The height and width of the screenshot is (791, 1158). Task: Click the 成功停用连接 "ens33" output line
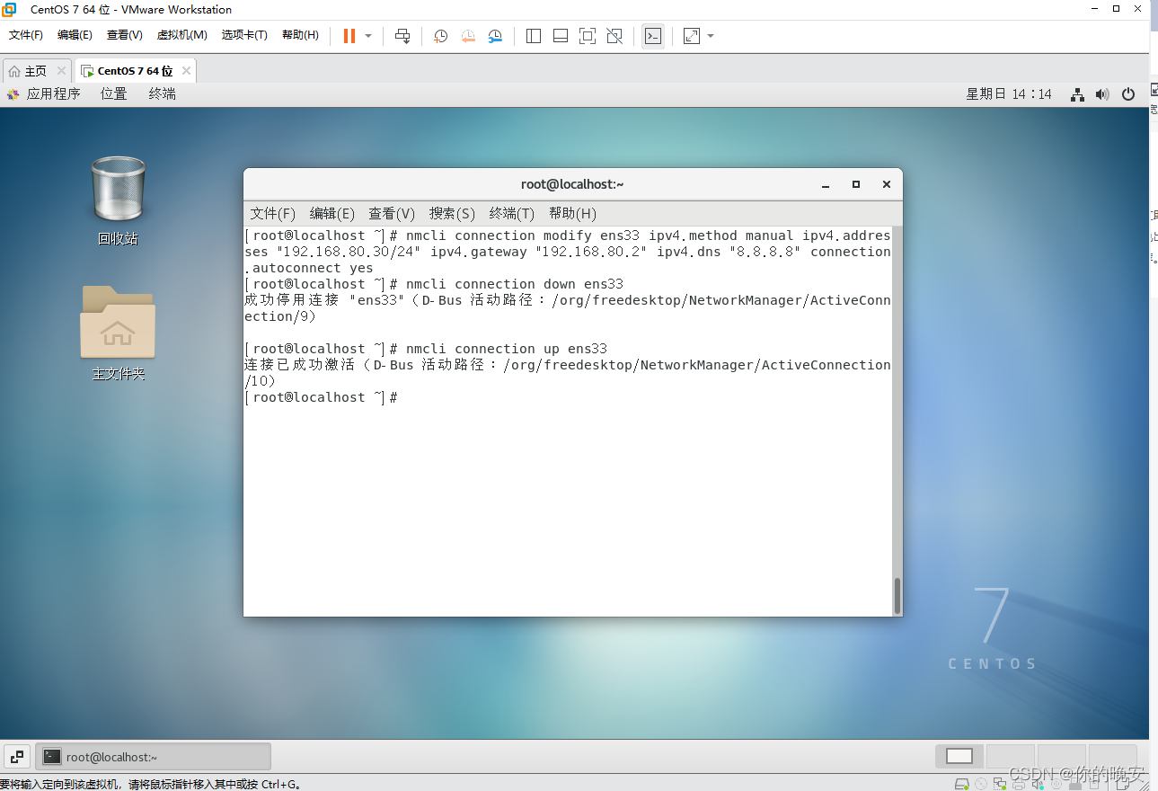(568, 300)
